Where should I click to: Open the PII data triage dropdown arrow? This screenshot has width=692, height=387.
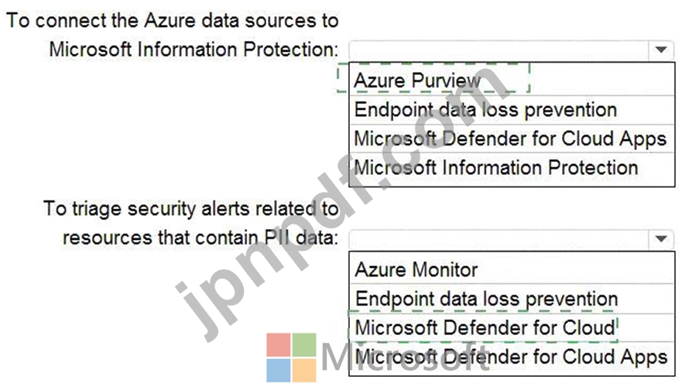[661, 239]
